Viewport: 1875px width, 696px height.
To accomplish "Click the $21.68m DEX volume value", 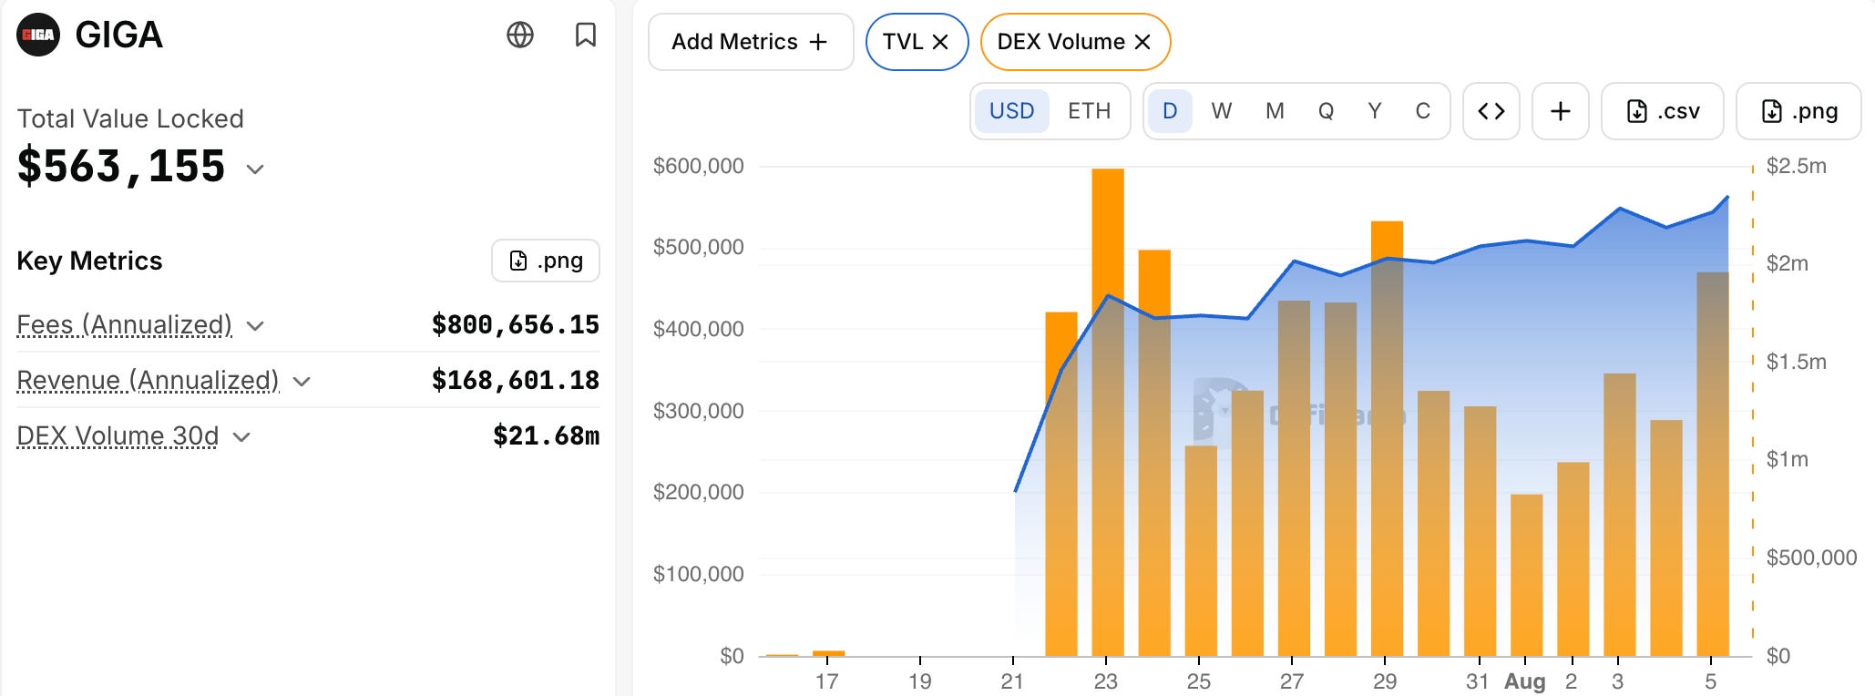I will 547,436.
